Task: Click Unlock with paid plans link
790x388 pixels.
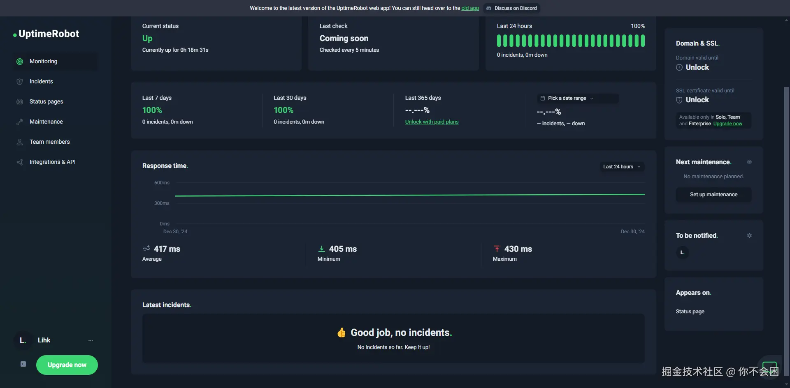Action: click(432, 122)
